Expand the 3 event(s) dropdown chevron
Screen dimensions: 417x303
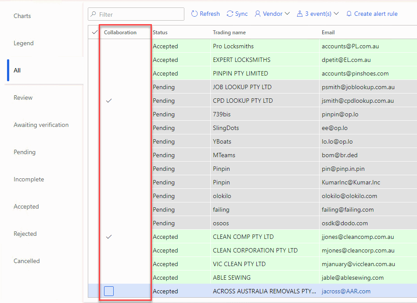pyautogui.click(x=336, y=14)
